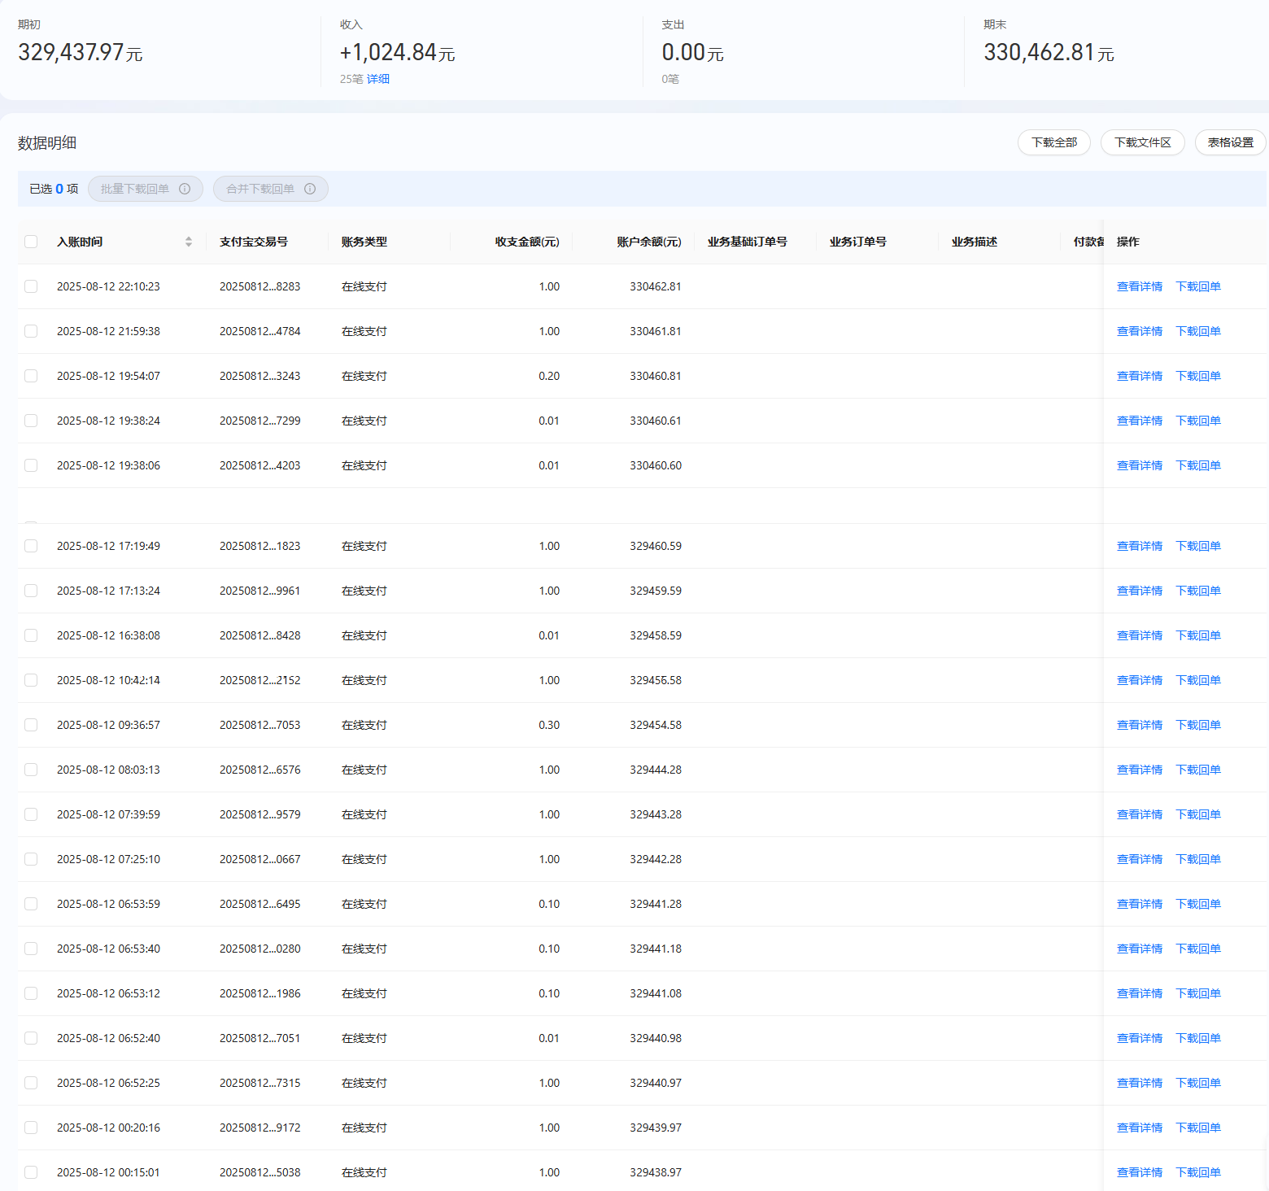Image resolution: width=1269 pixels, height=1191 pixels.
Task: View details for transaction 20250812...9579
Action: (1140, 814)
